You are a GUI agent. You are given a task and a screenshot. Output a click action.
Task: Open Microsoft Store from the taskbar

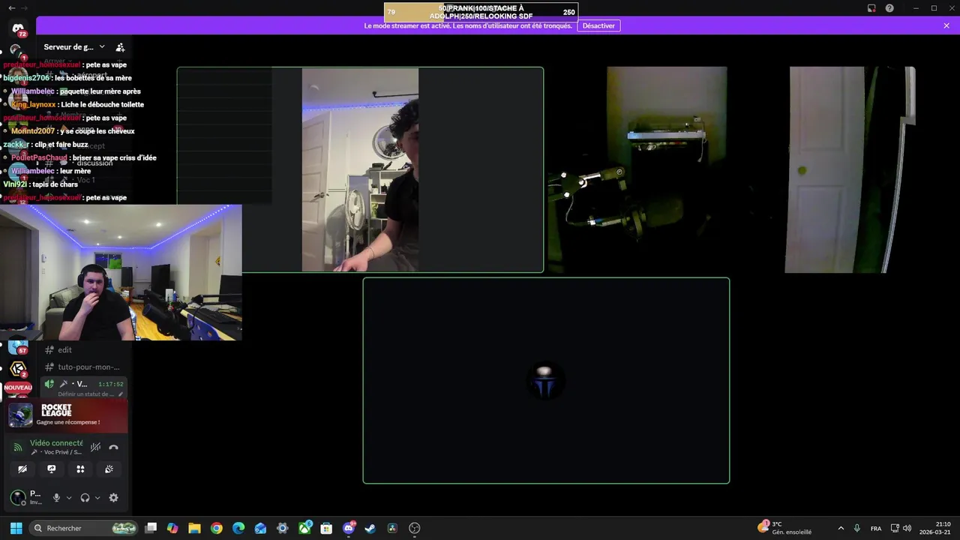pyautogui.click(x=326, y=528)
